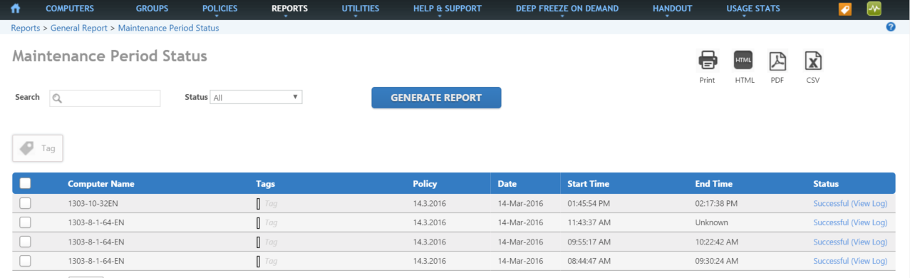This screenshot has height=278, width=910.
Task: View log for the 01:45:54 PM row
Action: point(850,203)
